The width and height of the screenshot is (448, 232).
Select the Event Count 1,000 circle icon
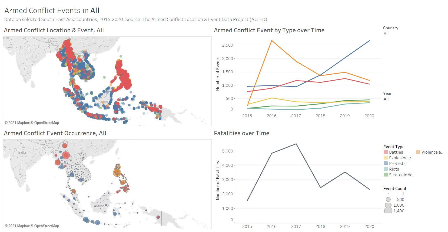coord(388,205)
